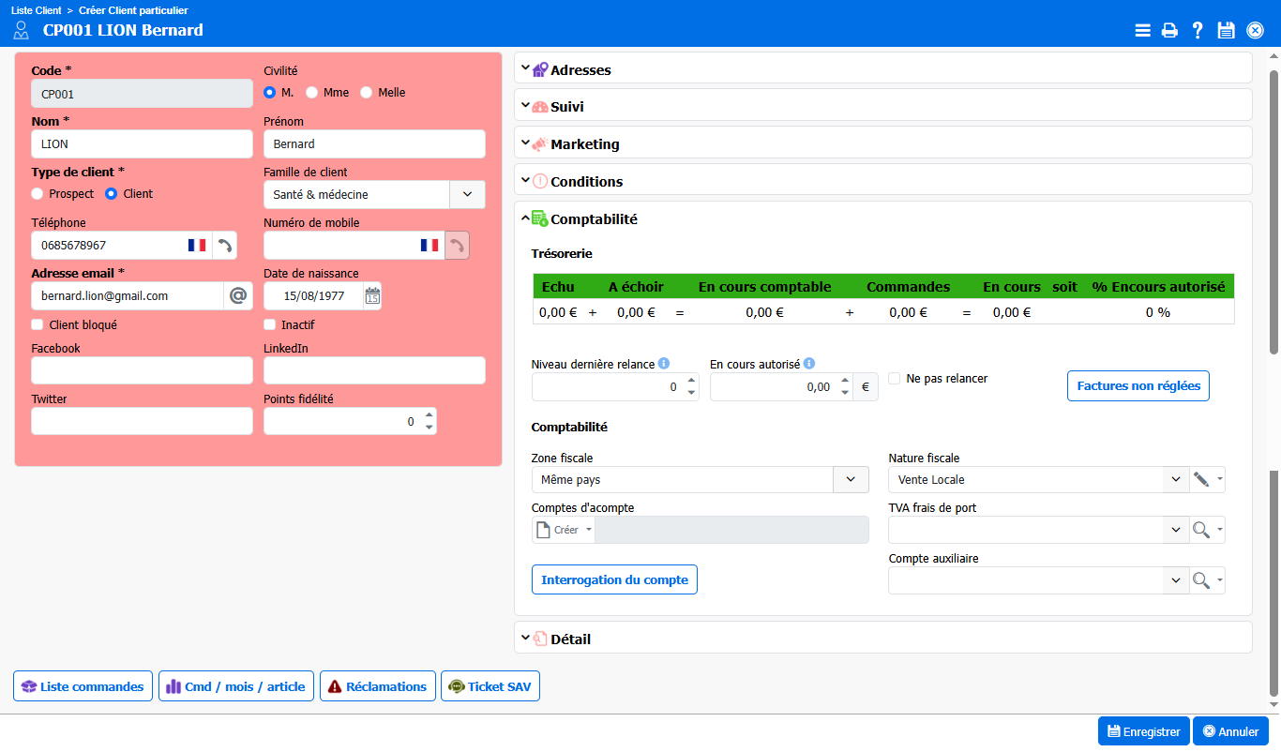Open the hamburger menu icon in header
This screenshot has width=1281, height=752.
1142,30
